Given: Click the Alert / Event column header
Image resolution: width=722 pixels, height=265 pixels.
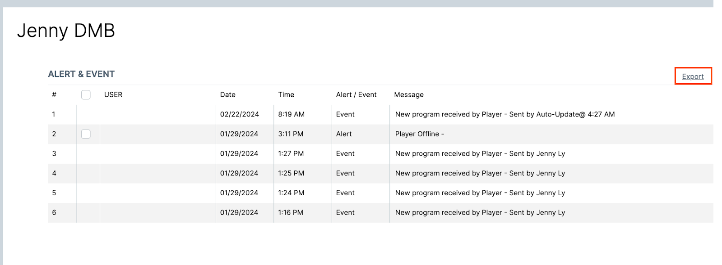Looking at the screenshot, I should (x=356, y=94).
